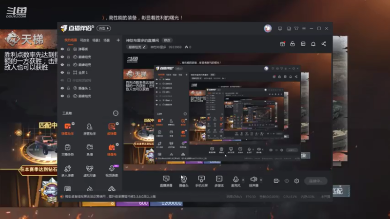Select the 全屏 1 layer row

(90, 73)
